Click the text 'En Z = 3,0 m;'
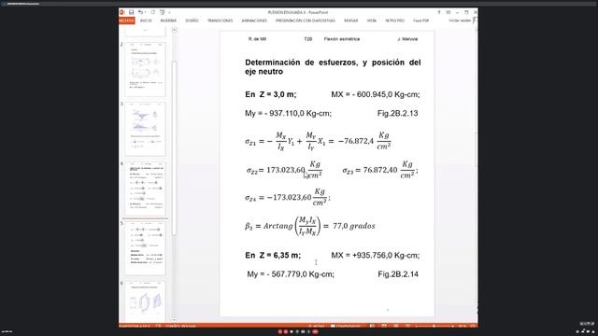The height and width of the screenshot is (336, 598). coord(271,94)
